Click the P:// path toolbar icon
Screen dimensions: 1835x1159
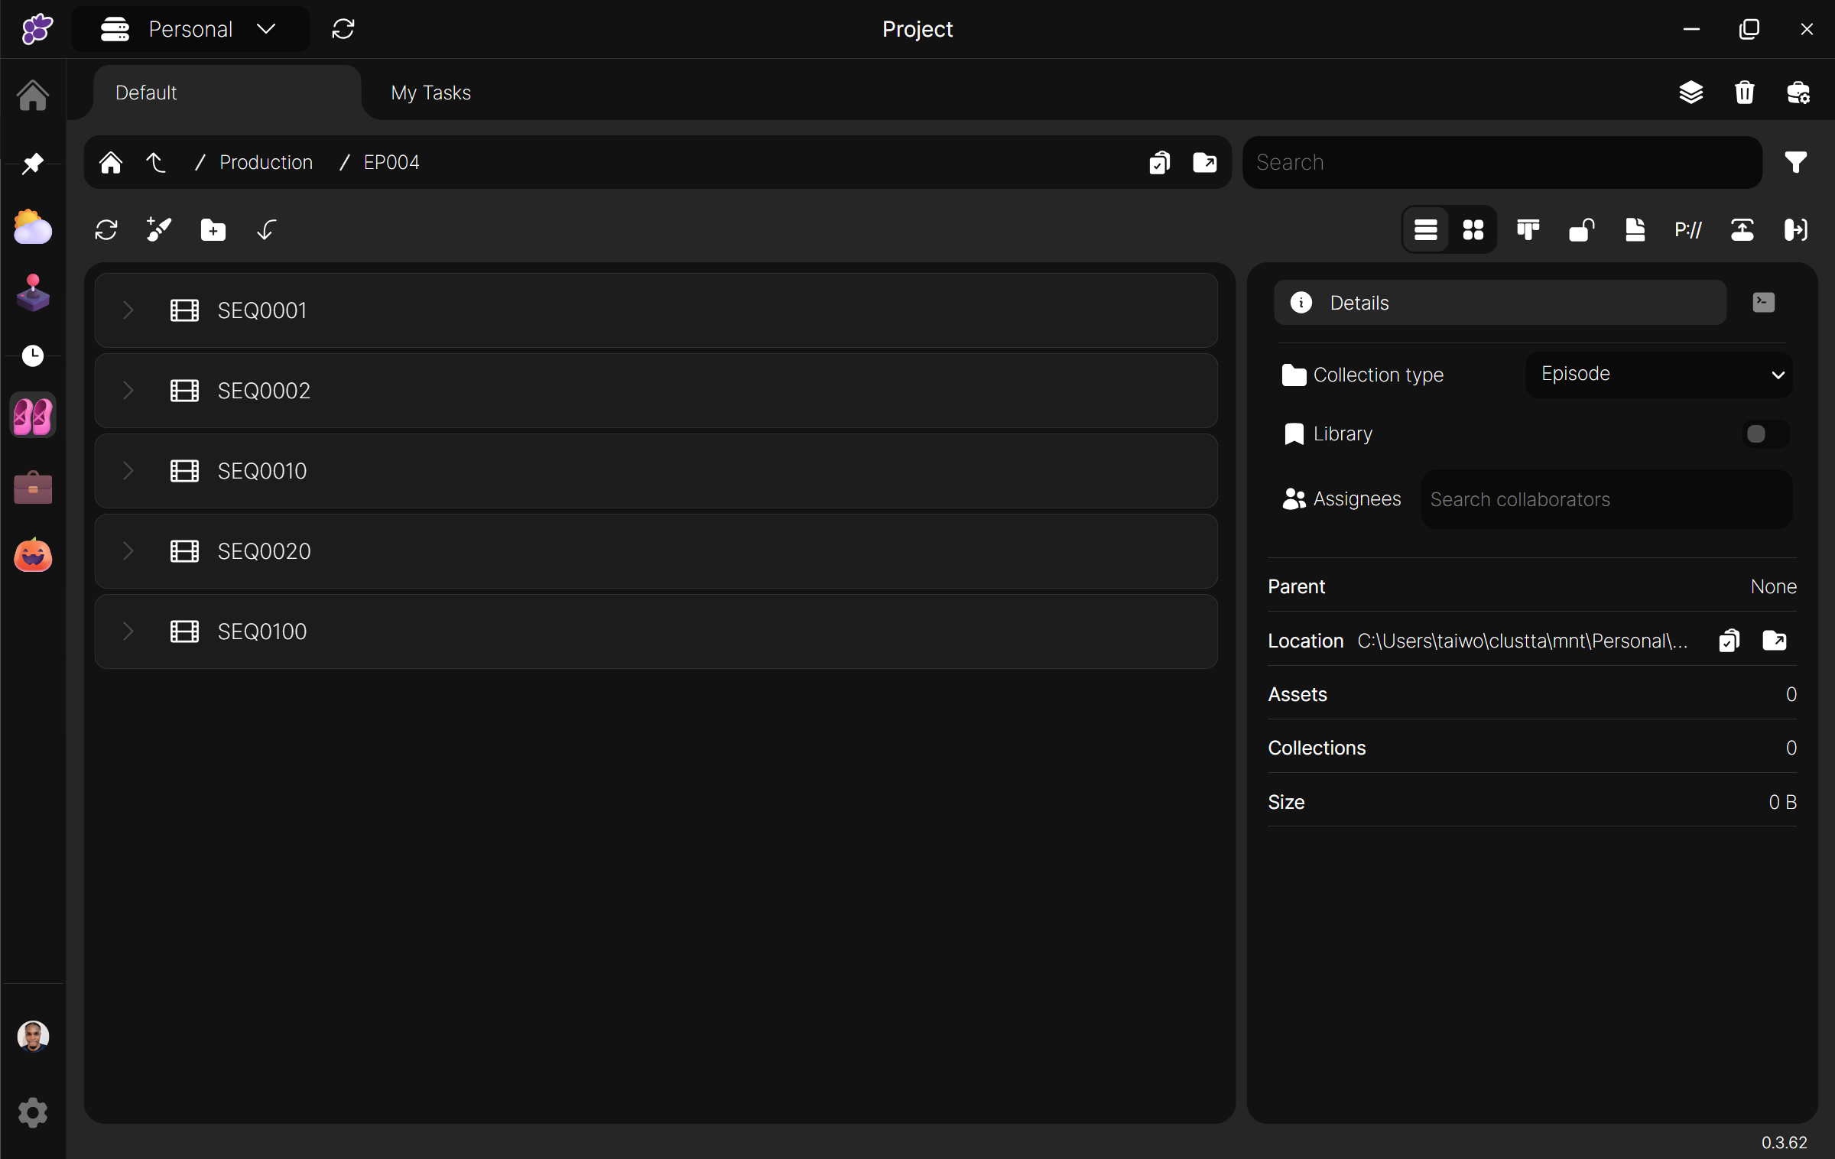pos(1687,229)
